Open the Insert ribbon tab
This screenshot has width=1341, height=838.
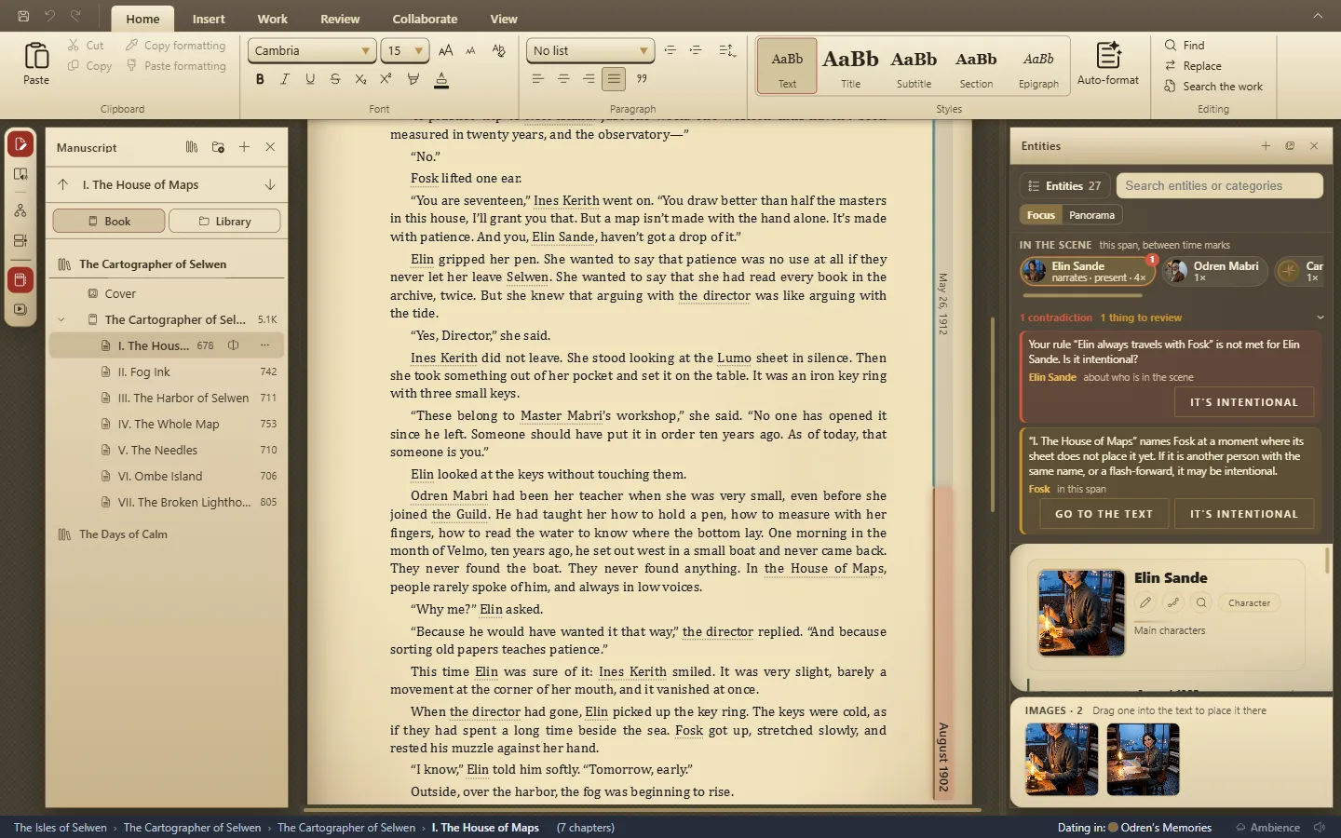click(x=209, y=19)
